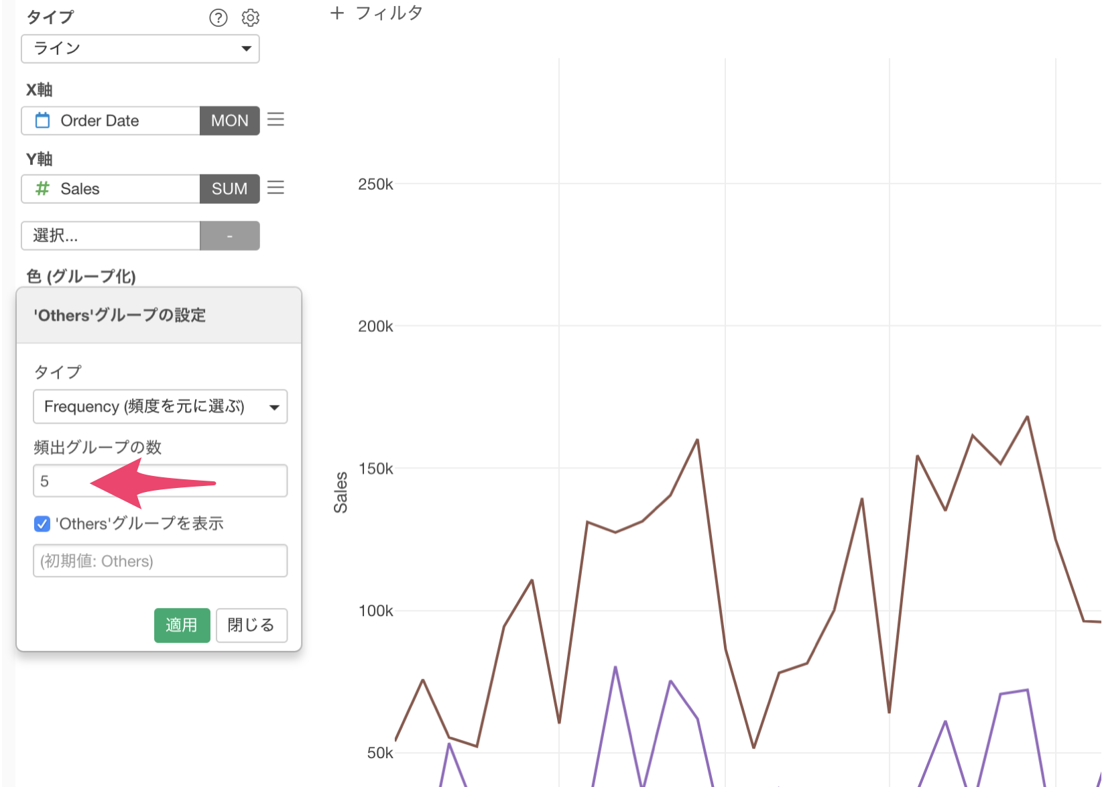Viewport: 1102px width, 787px height.
Task: Open the Frequency type dropdown
Action: click(160, 407)
